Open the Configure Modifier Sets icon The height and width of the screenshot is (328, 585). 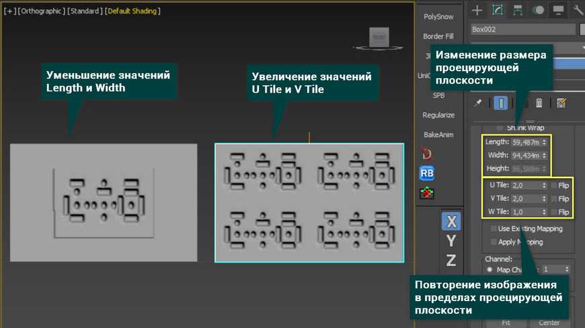tap(561, 103)
